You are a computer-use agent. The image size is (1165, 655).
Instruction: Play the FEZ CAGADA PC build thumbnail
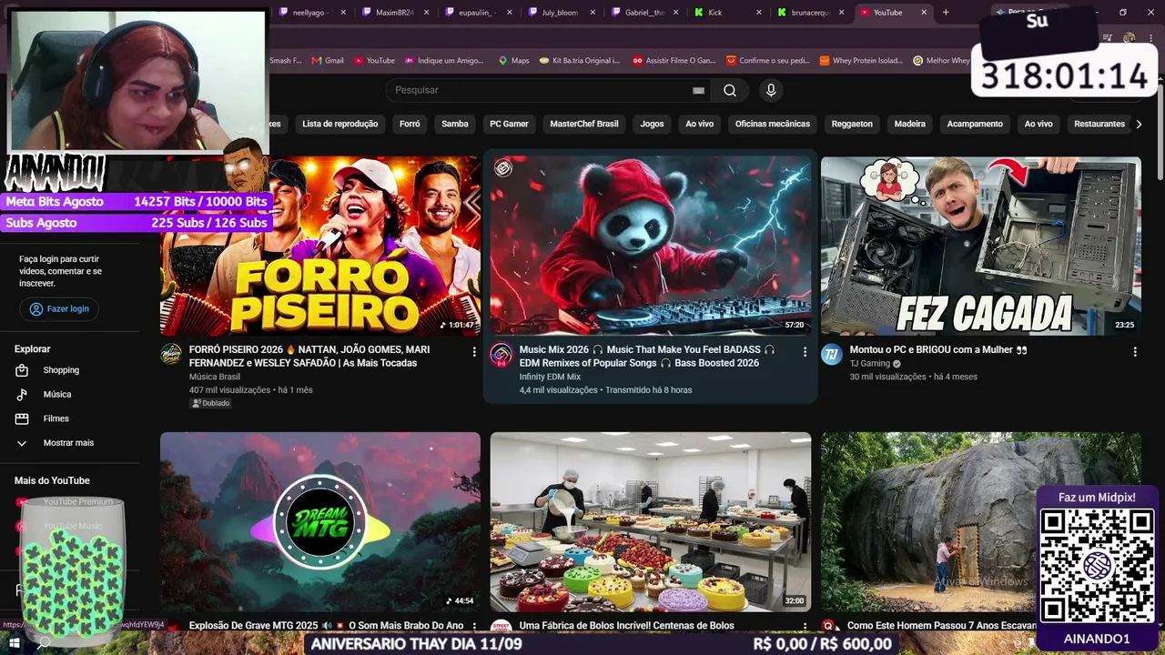click(981, 247)
